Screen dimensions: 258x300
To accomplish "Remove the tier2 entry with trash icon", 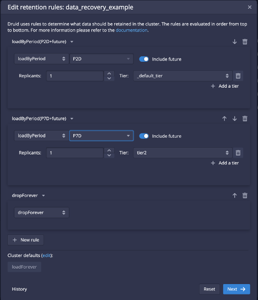I will [238, 153].
